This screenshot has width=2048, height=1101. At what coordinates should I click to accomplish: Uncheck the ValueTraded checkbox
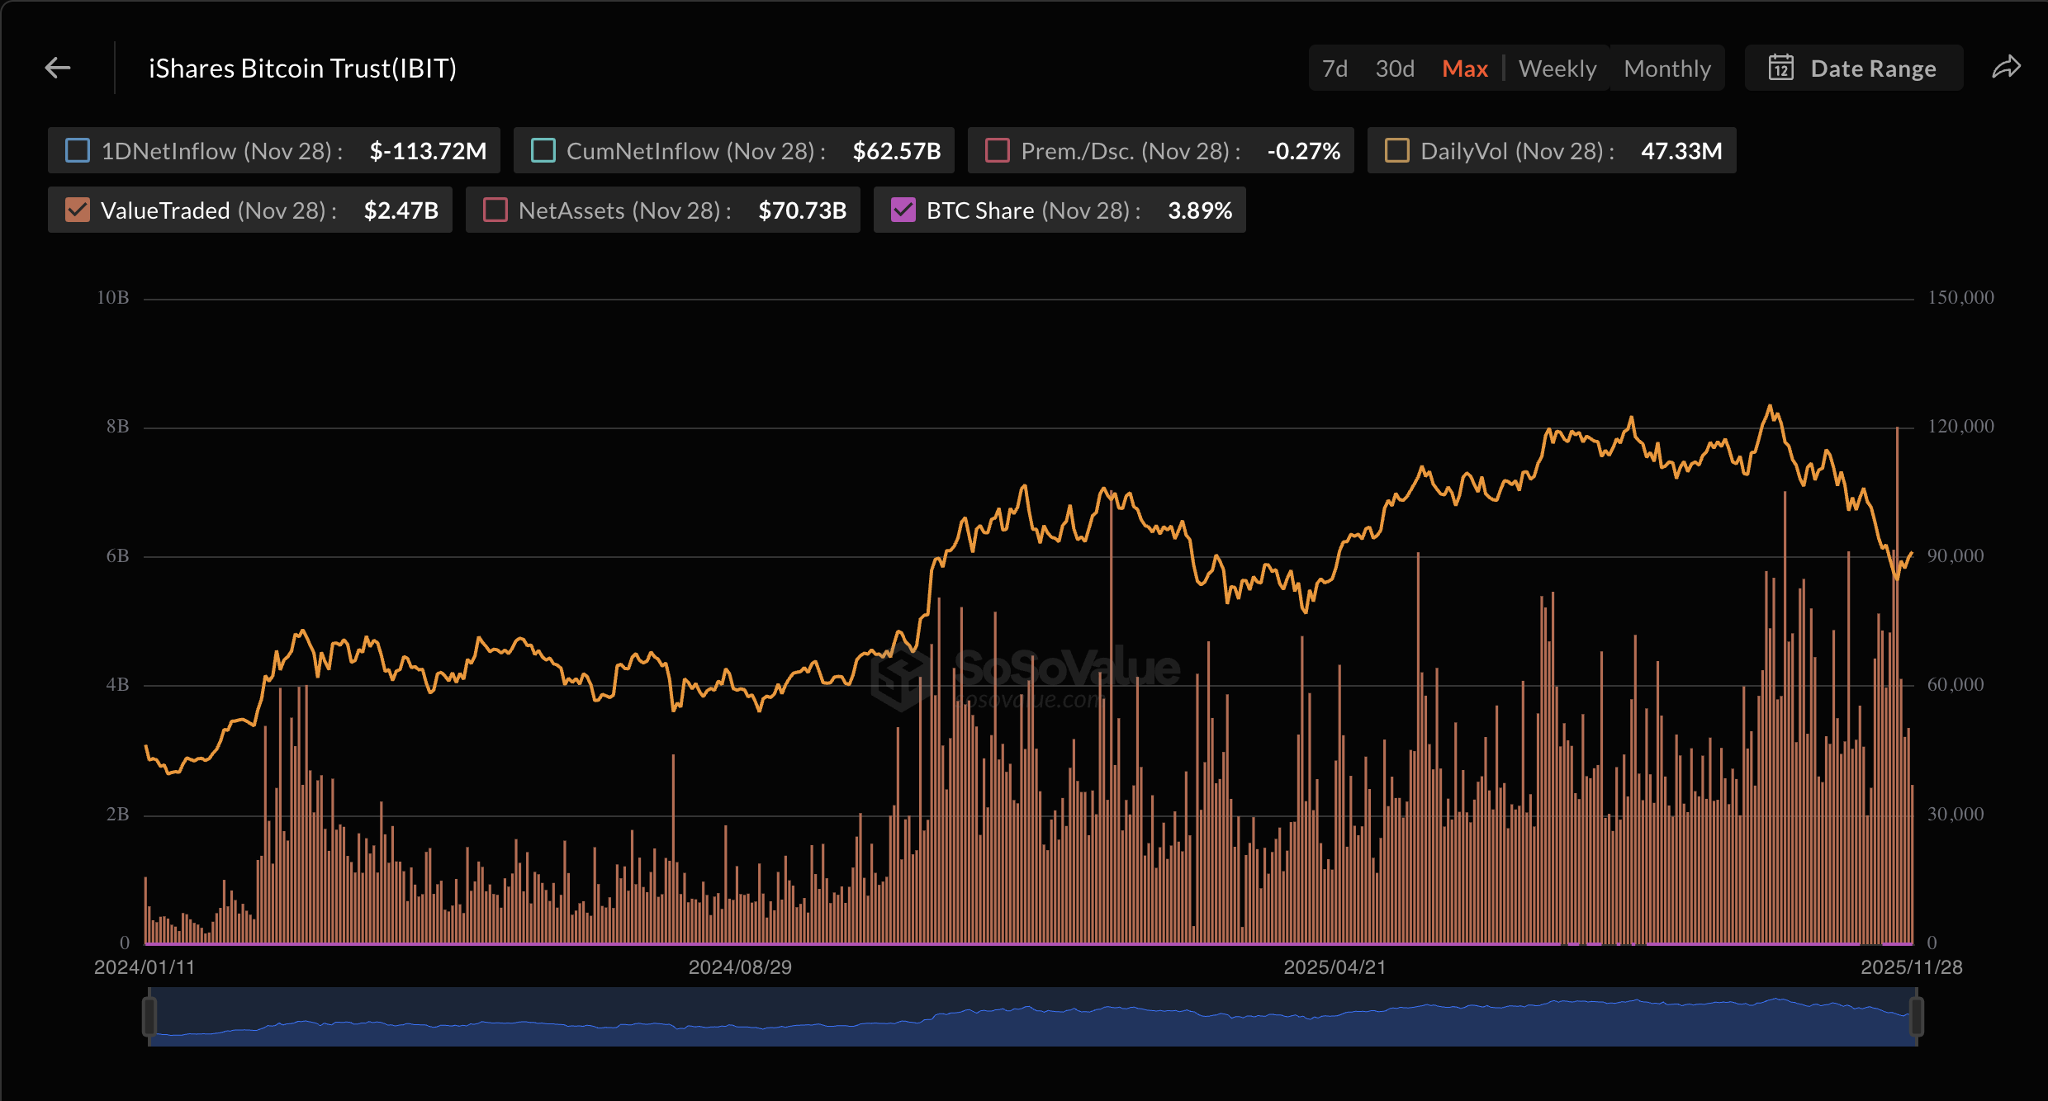coord(78,210)
